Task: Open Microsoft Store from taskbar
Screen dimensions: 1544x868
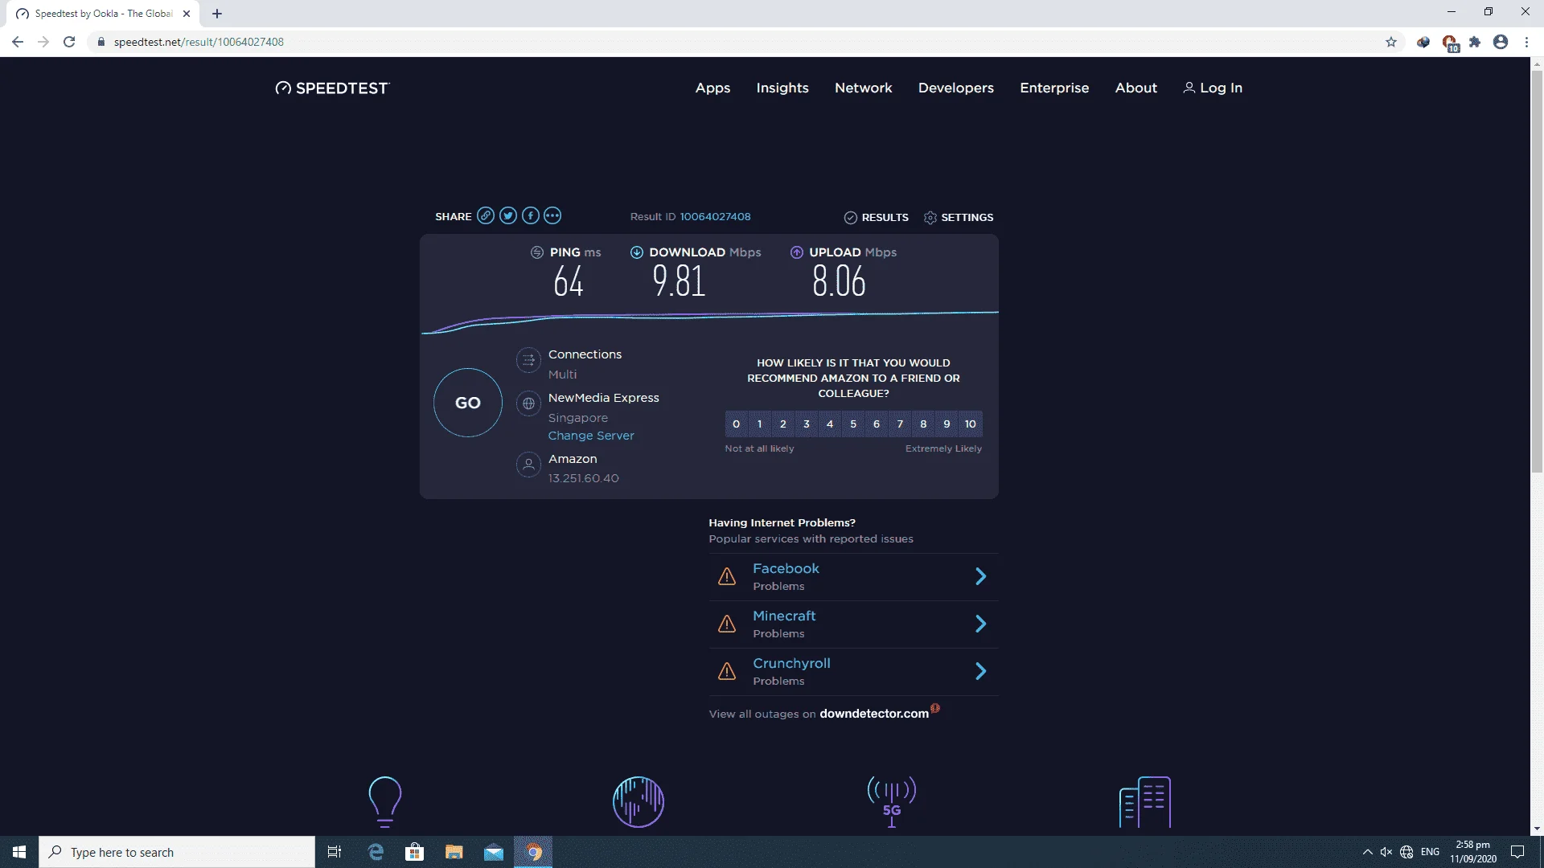Action: click(415, 852)
